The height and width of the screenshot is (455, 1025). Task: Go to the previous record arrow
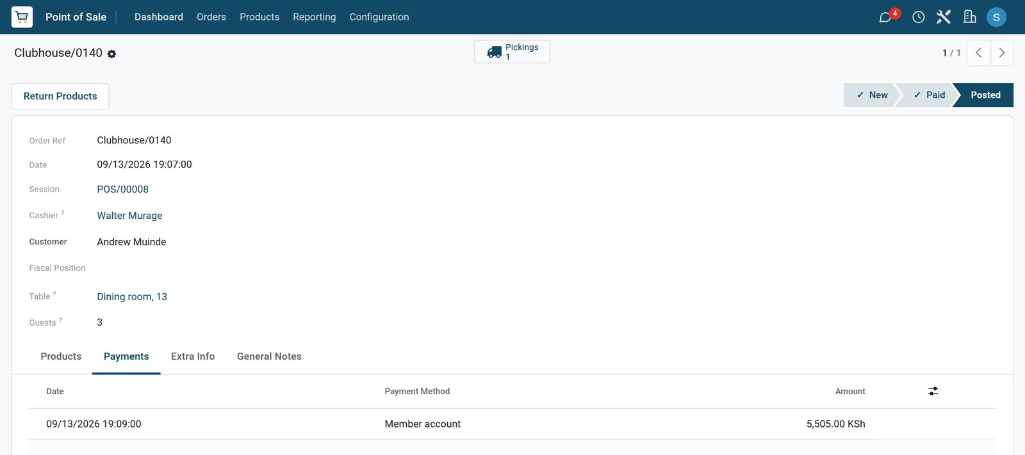(978, 53)
